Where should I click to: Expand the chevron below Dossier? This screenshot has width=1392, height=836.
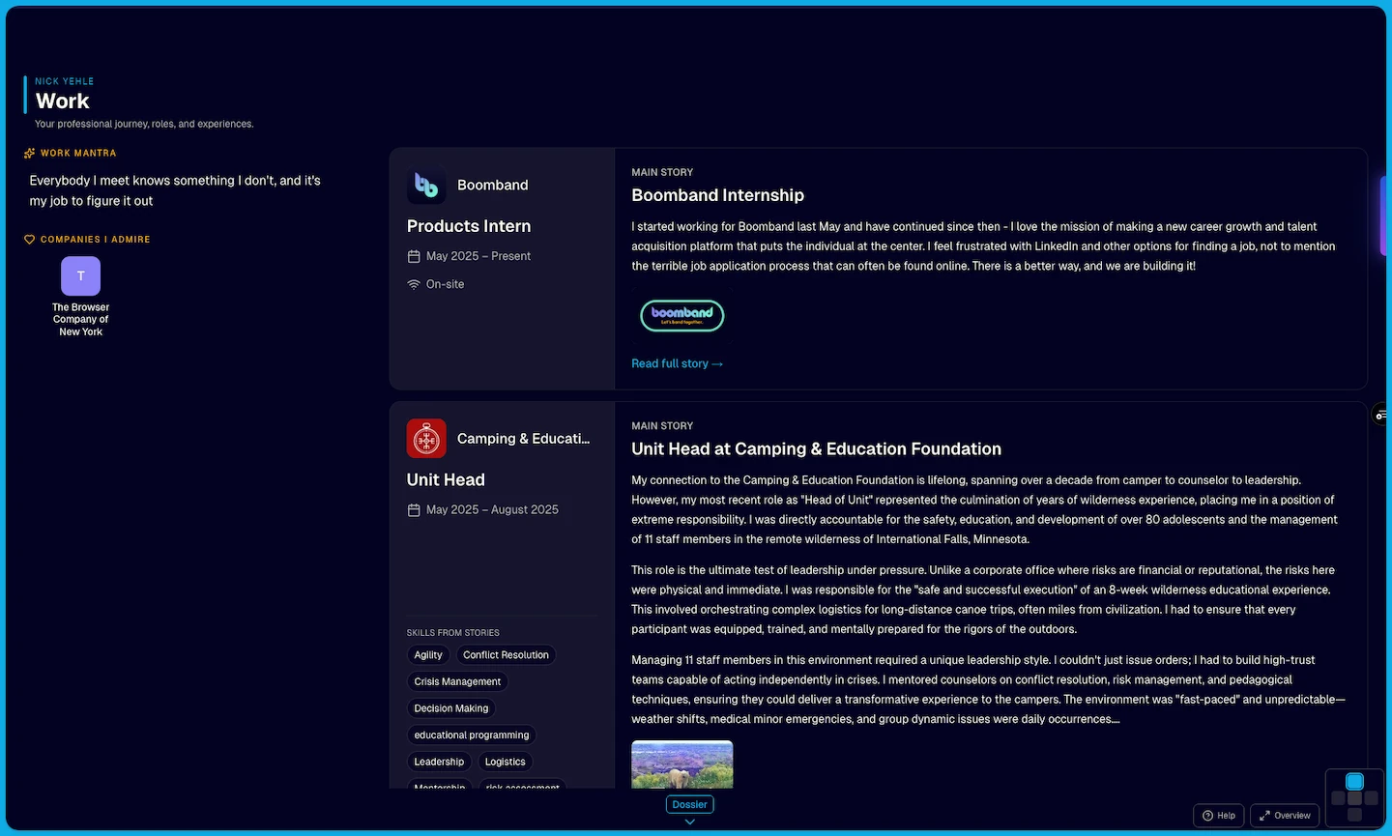pos(689,822)
